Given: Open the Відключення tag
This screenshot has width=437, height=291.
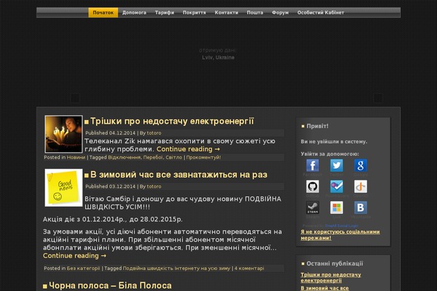Looking at the screenshot, I should click(x=125, y=157).
